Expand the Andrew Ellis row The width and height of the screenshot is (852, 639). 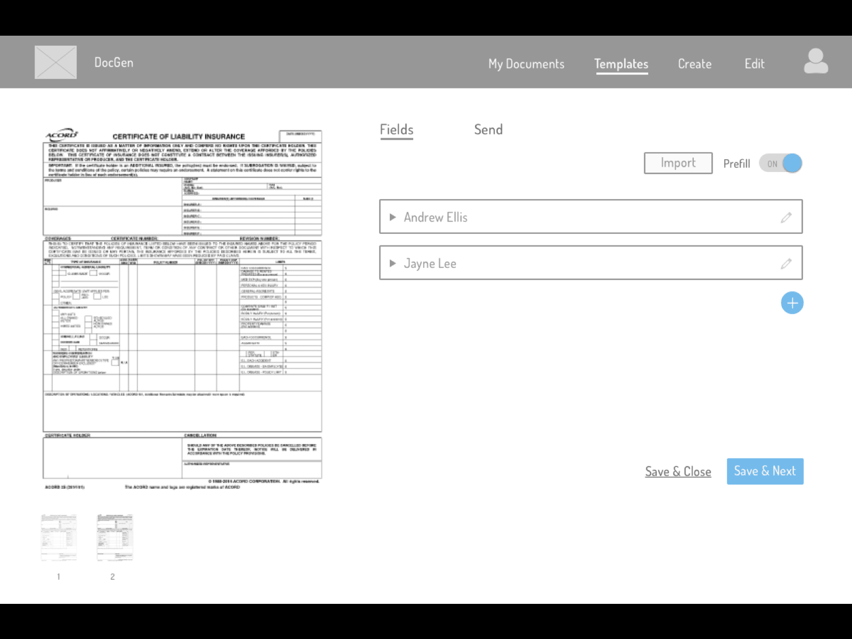pos(393,217)
